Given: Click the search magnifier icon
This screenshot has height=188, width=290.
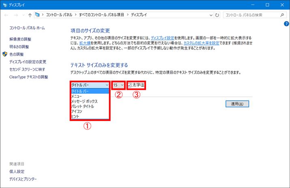Looking at the screenshot, I should pyautogui.click(x=282, y=15).
